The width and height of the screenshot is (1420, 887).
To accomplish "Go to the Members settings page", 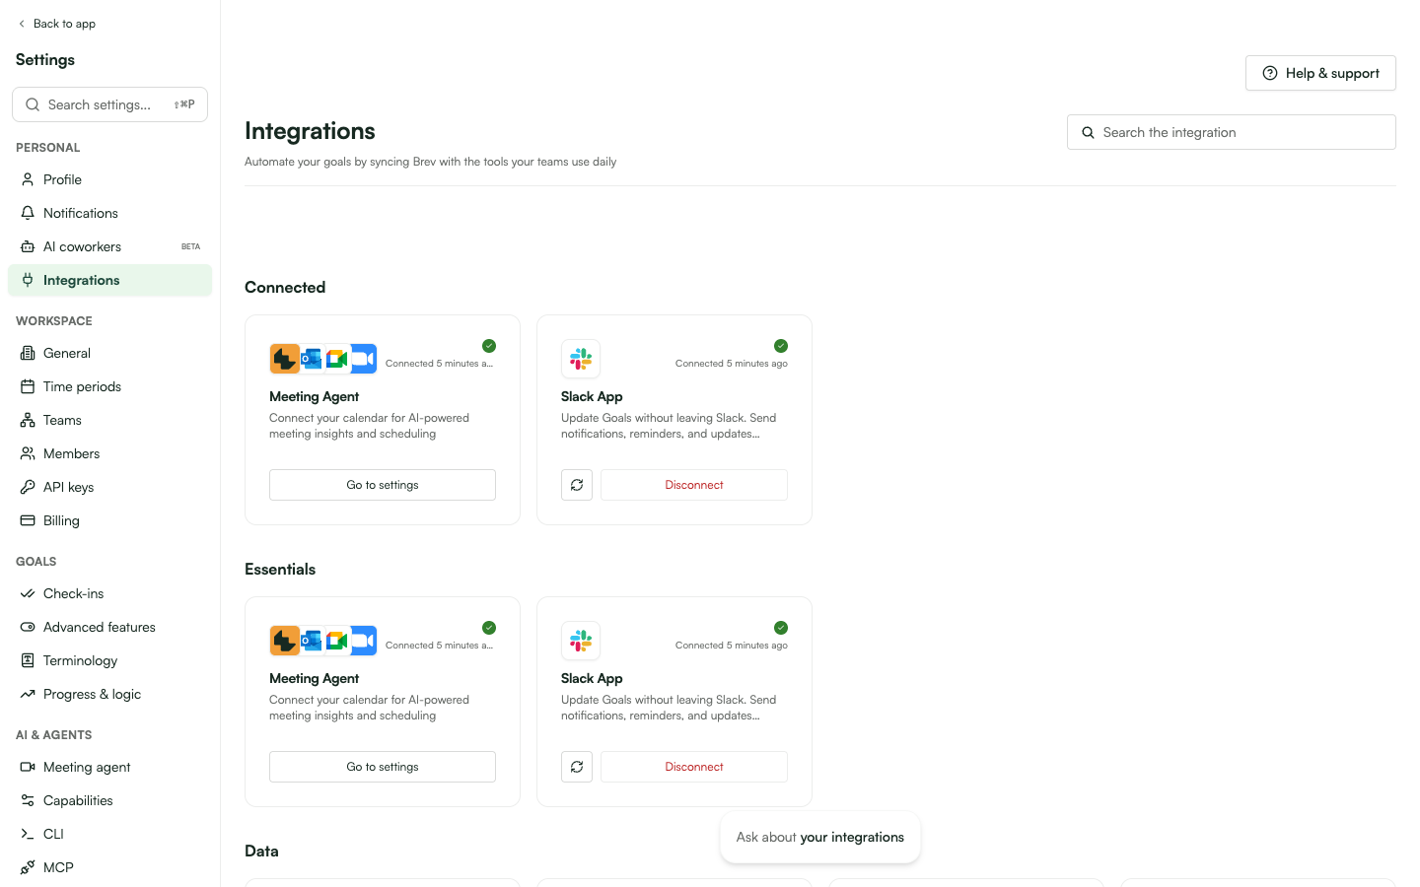I will pos(109,453).
